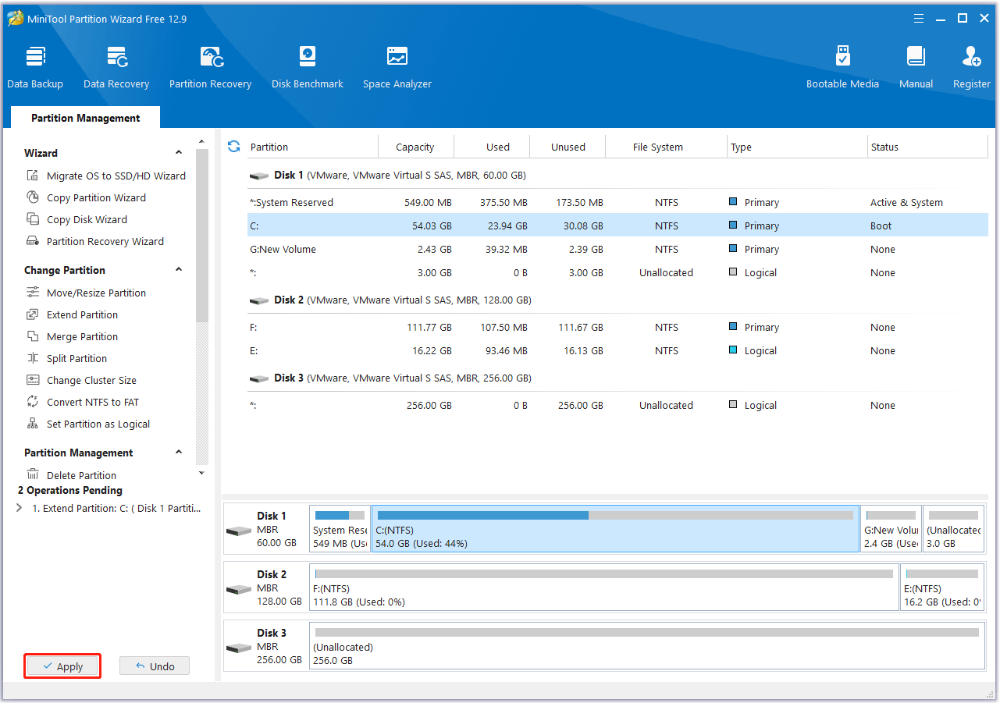The height and width of the screenshot is (703, 1000).
Task: Open the Space Analyzer
Action: [x=397, y=68]
